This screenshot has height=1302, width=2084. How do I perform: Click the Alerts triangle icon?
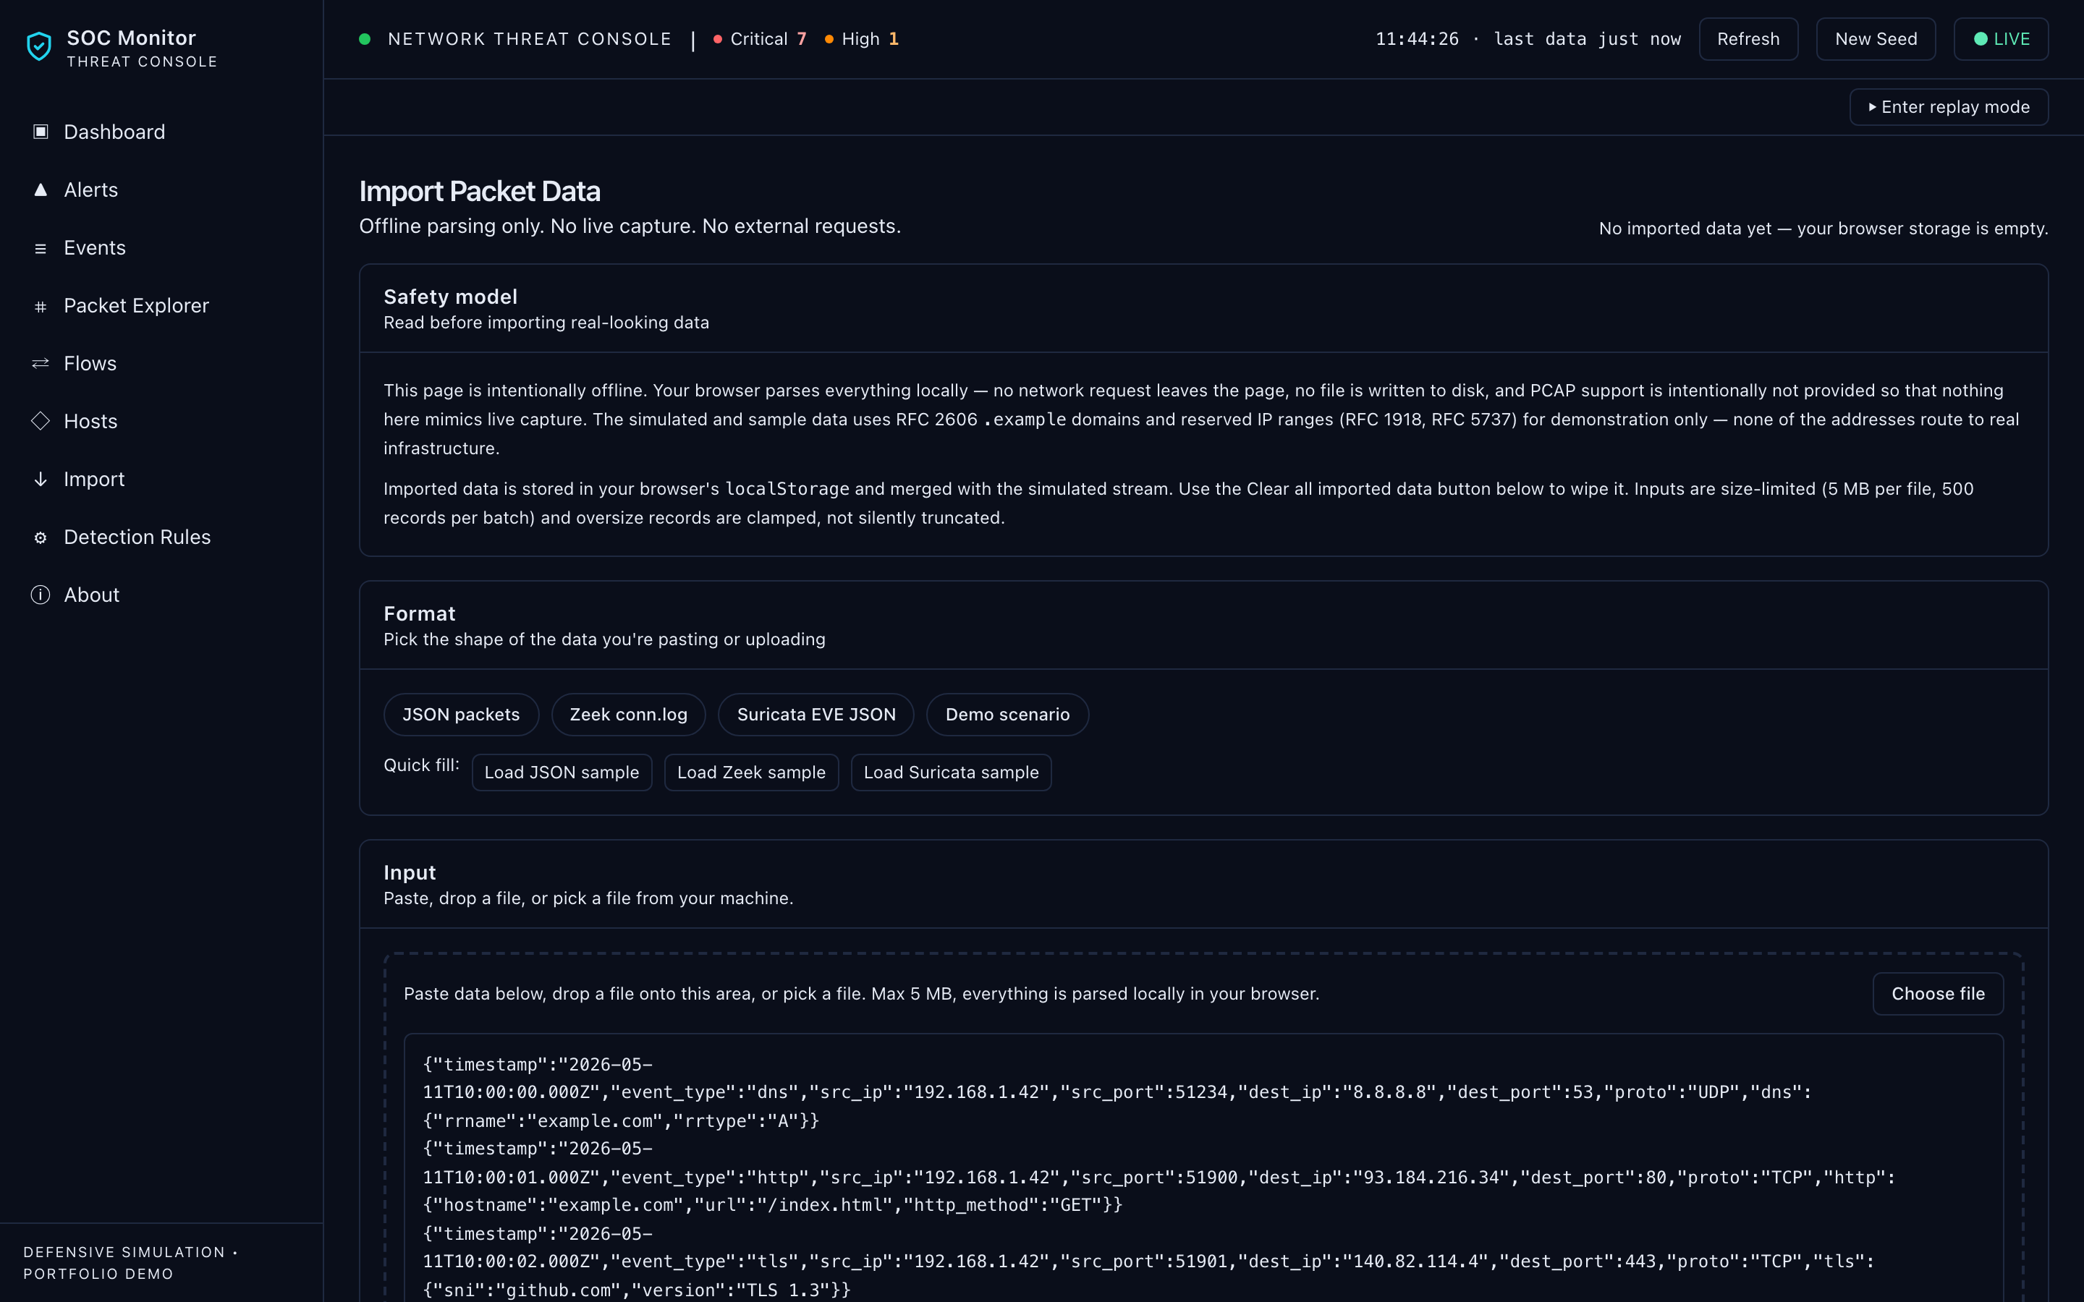pyautogui.click(x=41, y=190)
